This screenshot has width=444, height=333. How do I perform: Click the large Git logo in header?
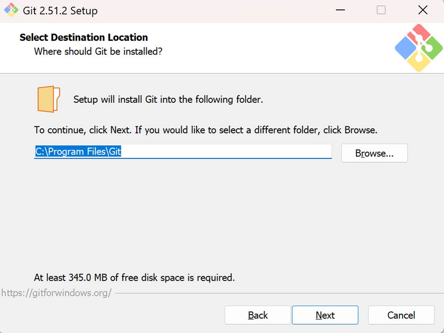click(x=419, y=48)
